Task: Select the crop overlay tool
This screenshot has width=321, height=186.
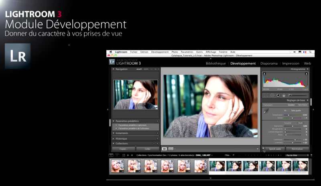Action: (266, 95)
